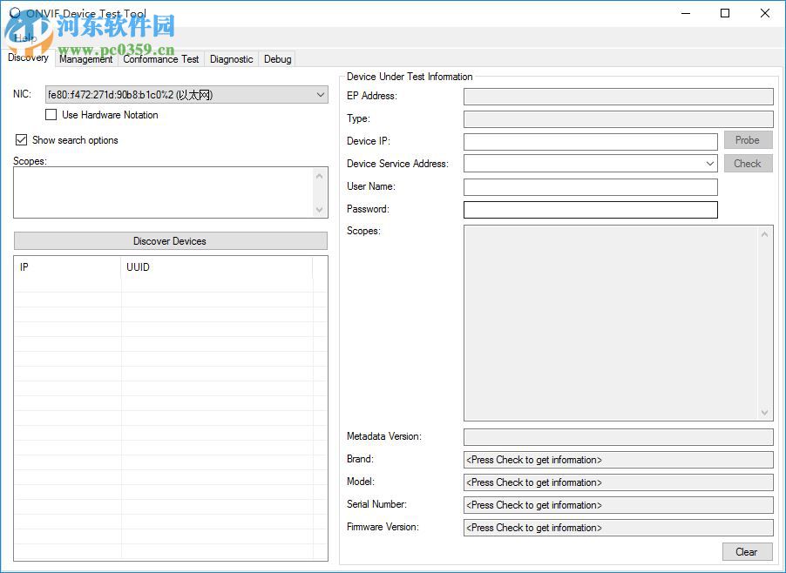This screenshot has height=573, width=786.
Task: Switch to the Management tab
Action: point(85,58)
